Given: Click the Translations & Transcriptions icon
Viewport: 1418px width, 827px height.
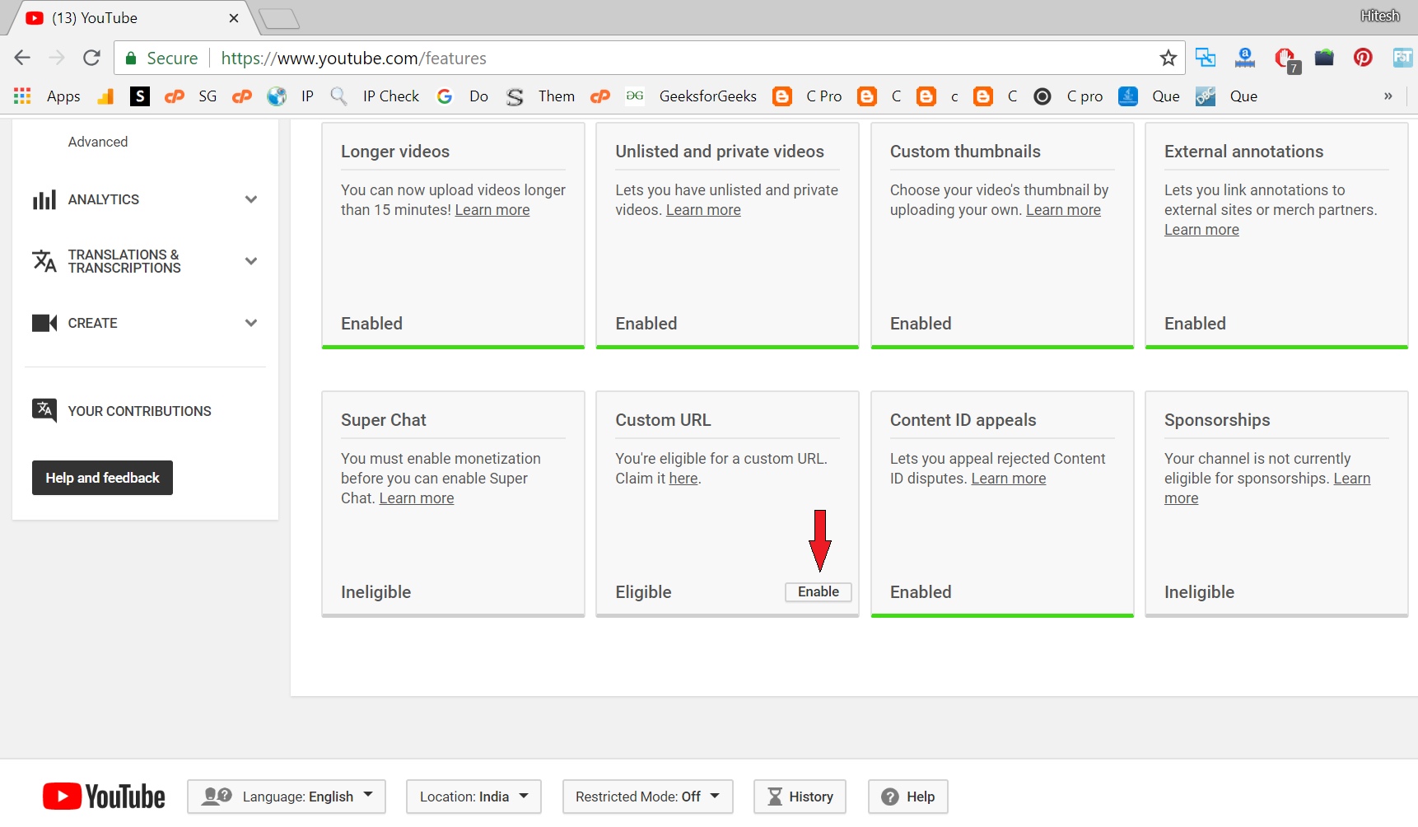Looking at the screenshot, I should pos(44,261).
